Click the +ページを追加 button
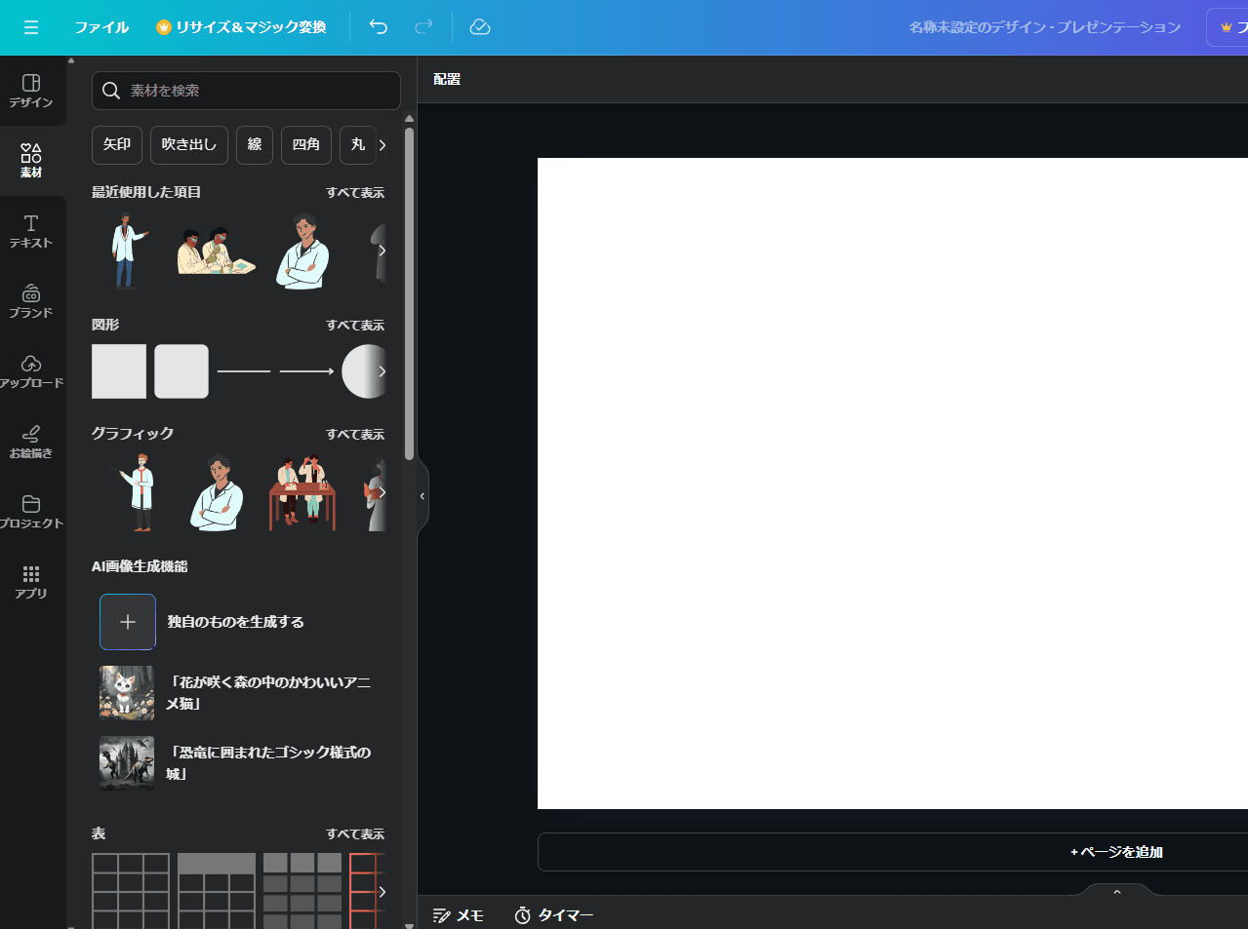 point(1116,852)
